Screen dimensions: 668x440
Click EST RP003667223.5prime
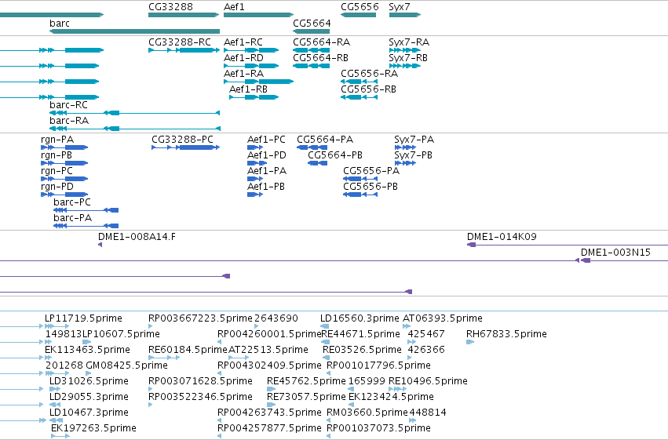(x=150, y=326)
